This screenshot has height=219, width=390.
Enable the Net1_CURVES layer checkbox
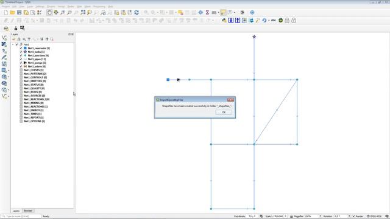21,70
